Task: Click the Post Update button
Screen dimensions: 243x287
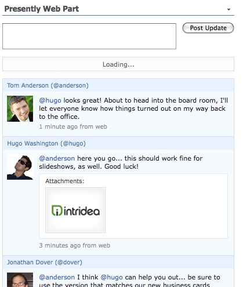Action: pyautogui.click(x=208, y=28)
